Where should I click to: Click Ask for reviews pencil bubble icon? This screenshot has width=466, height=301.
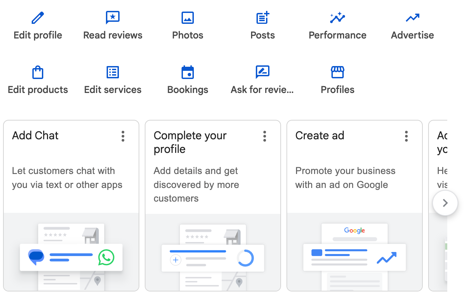pos(263,72)
